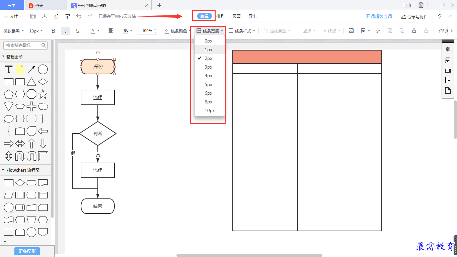Click the download icon in the top toolbar

[45, 16]
